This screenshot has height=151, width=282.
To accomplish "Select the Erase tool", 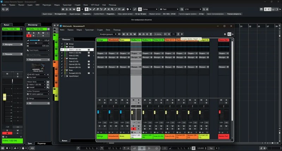I will point(98,10).
